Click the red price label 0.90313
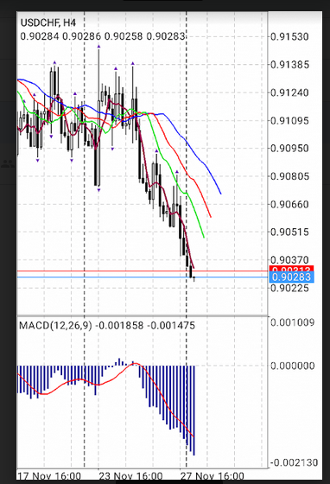Viewport: 330px width, 484px height. [x=291, y=269]
